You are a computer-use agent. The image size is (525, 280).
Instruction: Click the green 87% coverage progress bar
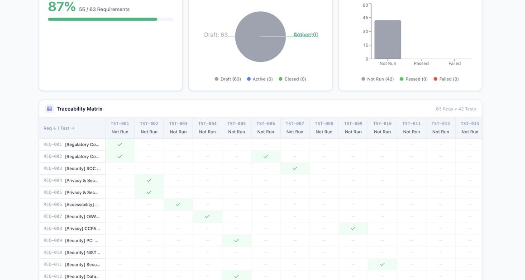tap(102, 19)
